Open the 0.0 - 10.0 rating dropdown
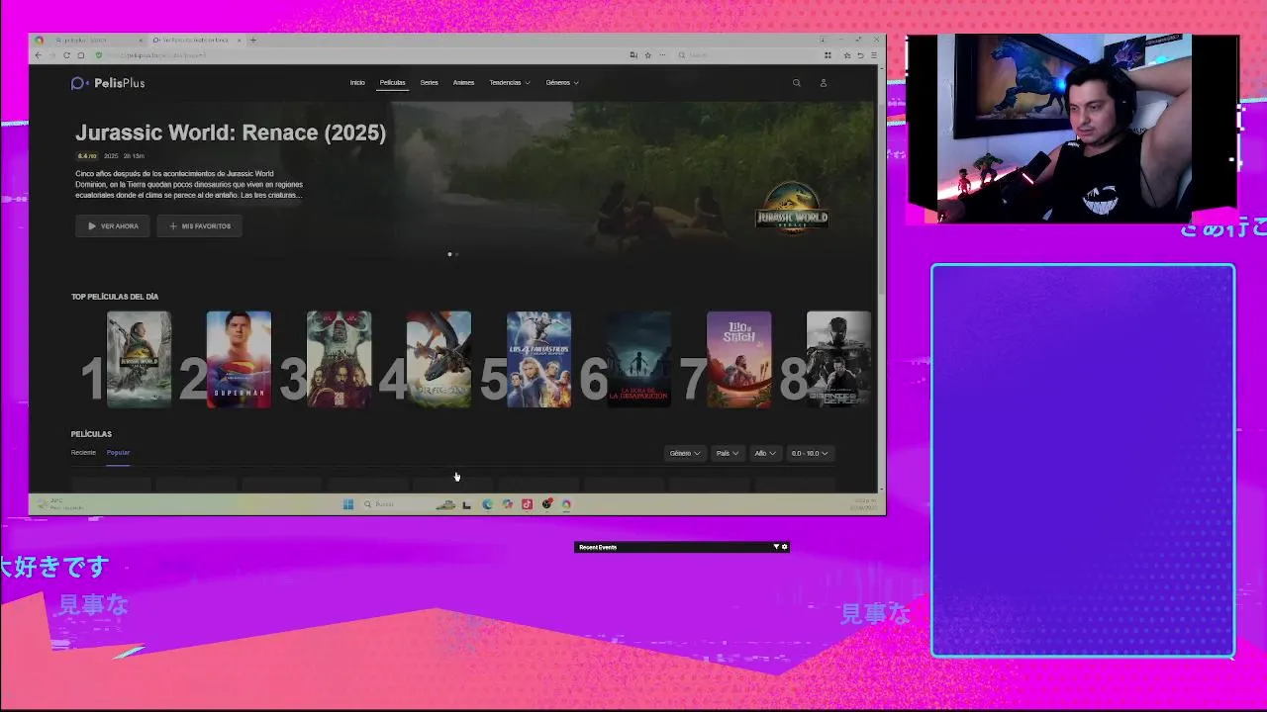This screenshot has height=712, width=1267. pos(809,453)
